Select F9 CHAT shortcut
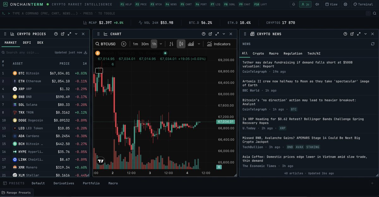Screen dimensions: 379x197 (x=245, y=4)
